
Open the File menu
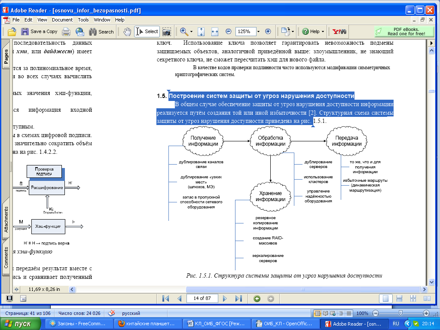click(x=16, y=20)
